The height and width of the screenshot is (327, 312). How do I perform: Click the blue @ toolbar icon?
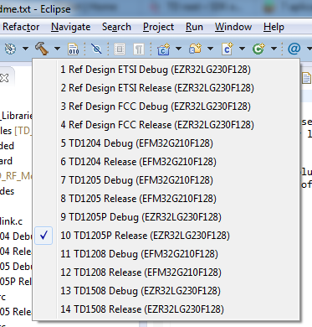[294, 49]
